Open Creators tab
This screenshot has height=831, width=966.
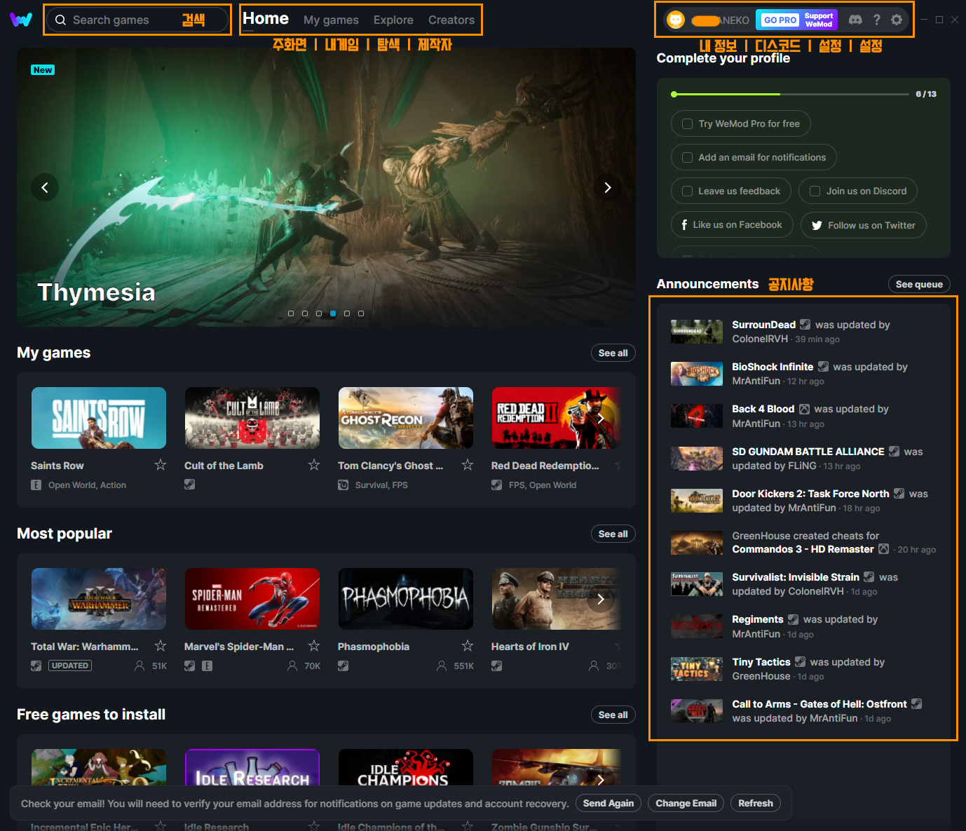[451, 20]
